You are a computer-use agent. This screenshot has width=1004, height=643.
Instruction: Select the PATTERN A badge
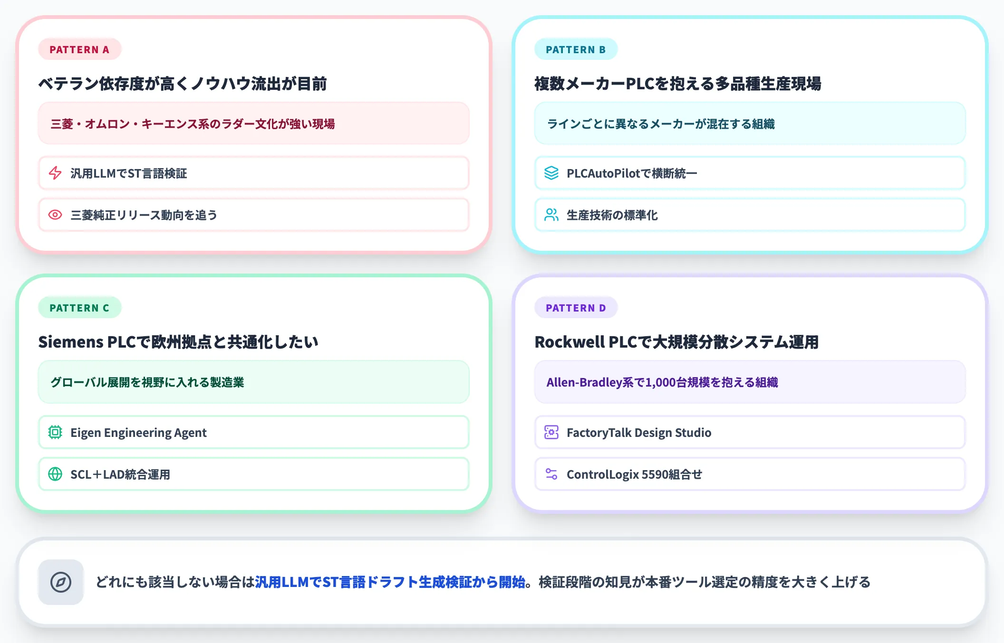(79, 49)
